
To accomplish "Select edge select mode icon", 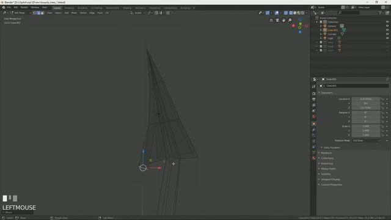I will (38, 13).
